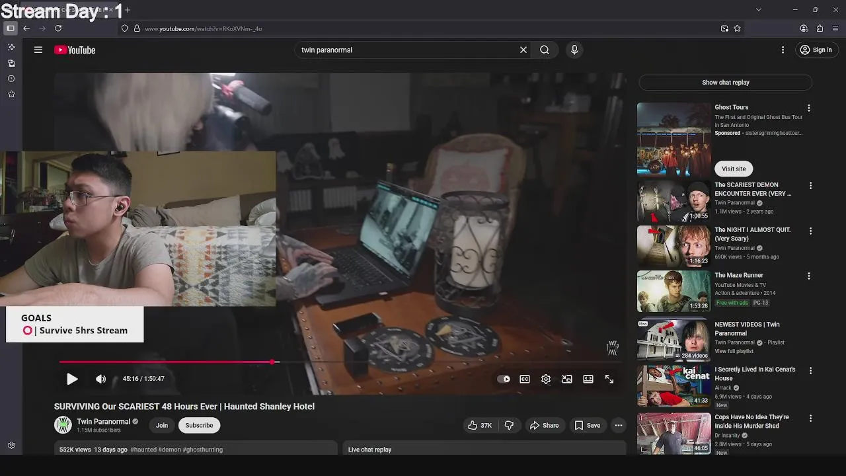The width and height of the screenshot is (846, 476).
Task: Play the paused video
Action: 72,379
